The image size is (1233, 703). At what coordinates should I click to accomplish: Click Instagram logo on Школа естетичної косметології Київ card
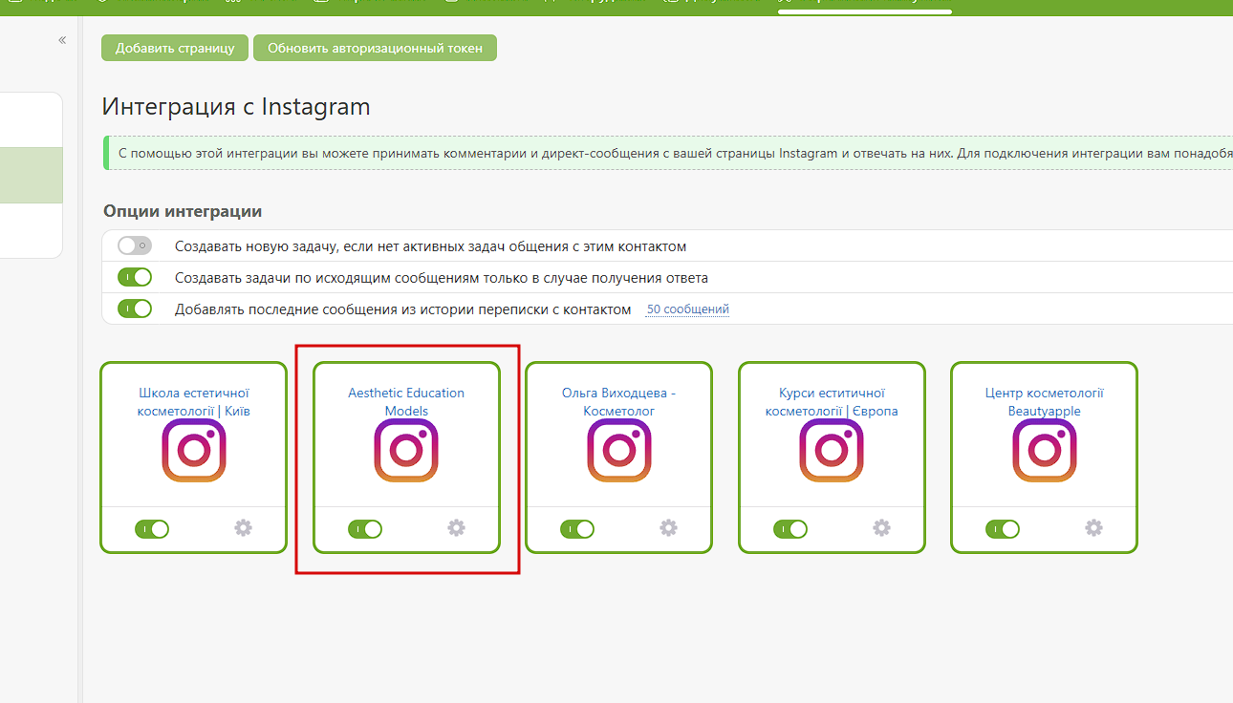pos(194,450)
